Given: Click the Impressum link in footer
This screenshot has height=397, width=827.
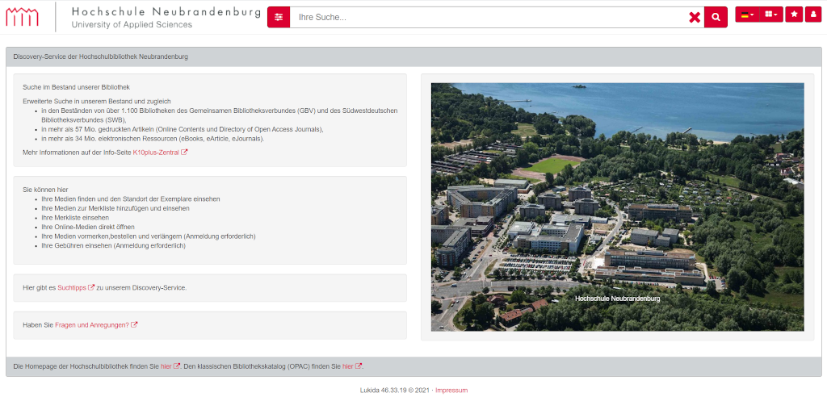Looking at the screenshot, I should tap(451, 390).
